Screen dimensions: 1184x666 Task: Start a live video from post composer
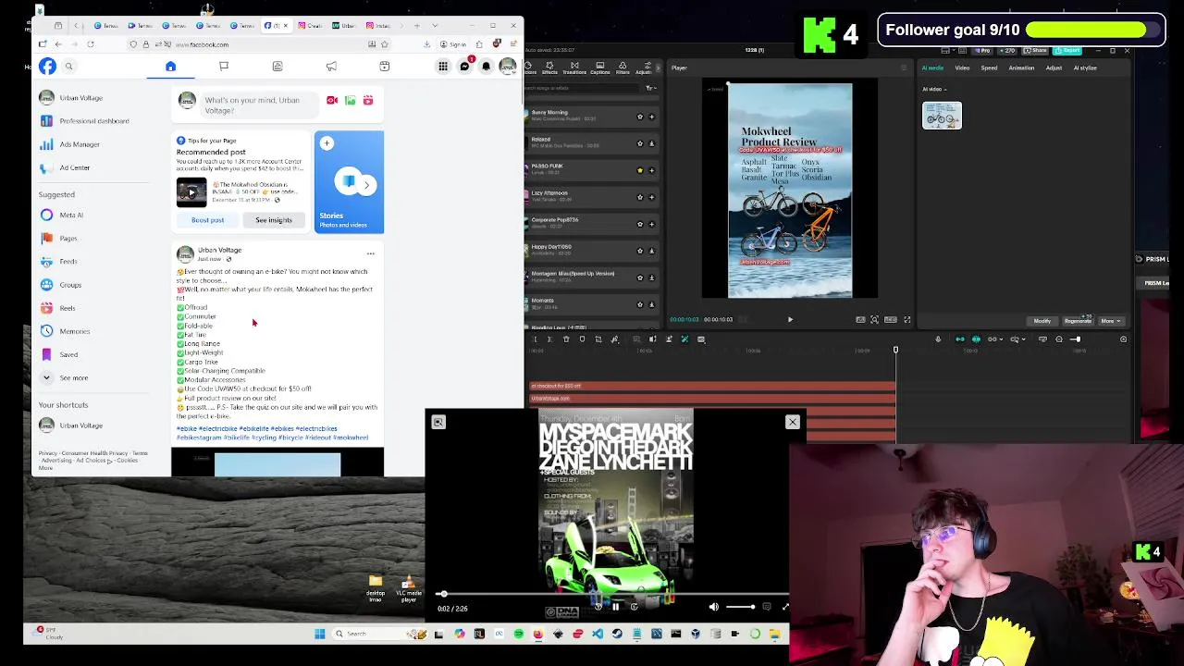click(x=332, y=101)
